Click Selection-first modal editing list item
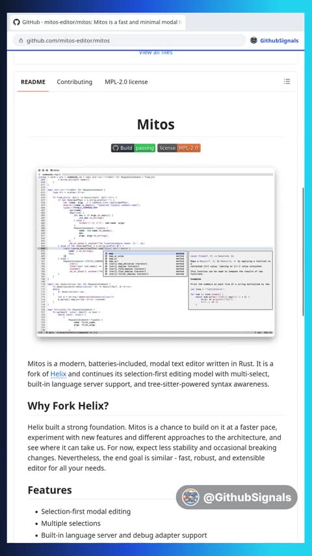 [86, 511]
